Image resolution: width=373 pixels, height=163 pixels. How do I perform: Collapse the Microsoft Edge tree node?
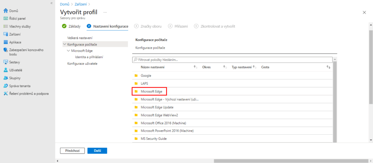[68, 51]
